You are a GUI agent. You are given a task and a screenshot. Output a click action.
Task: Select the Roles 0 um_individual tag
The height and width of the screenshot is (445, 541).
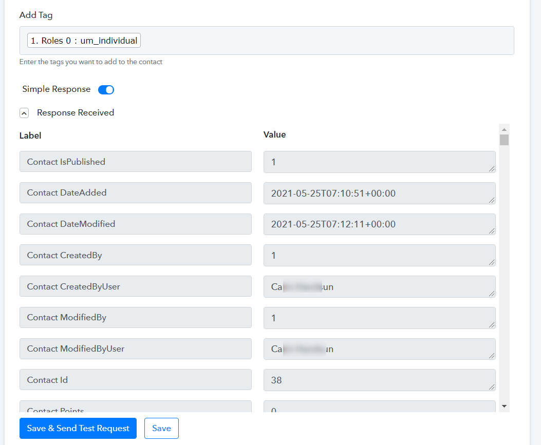(84, 41)
